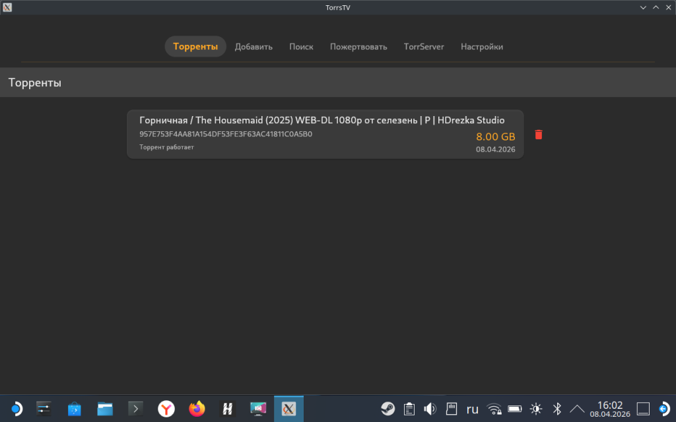
Task: Open the Dolphin file manager icon
Action: click(x=105, y=409)
